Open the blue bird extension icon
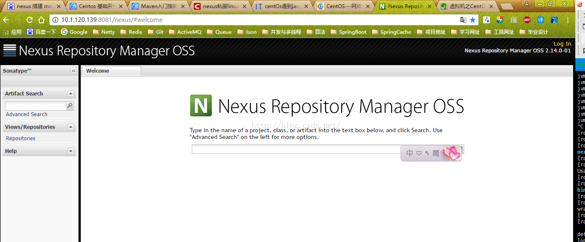 click(554, 20)
